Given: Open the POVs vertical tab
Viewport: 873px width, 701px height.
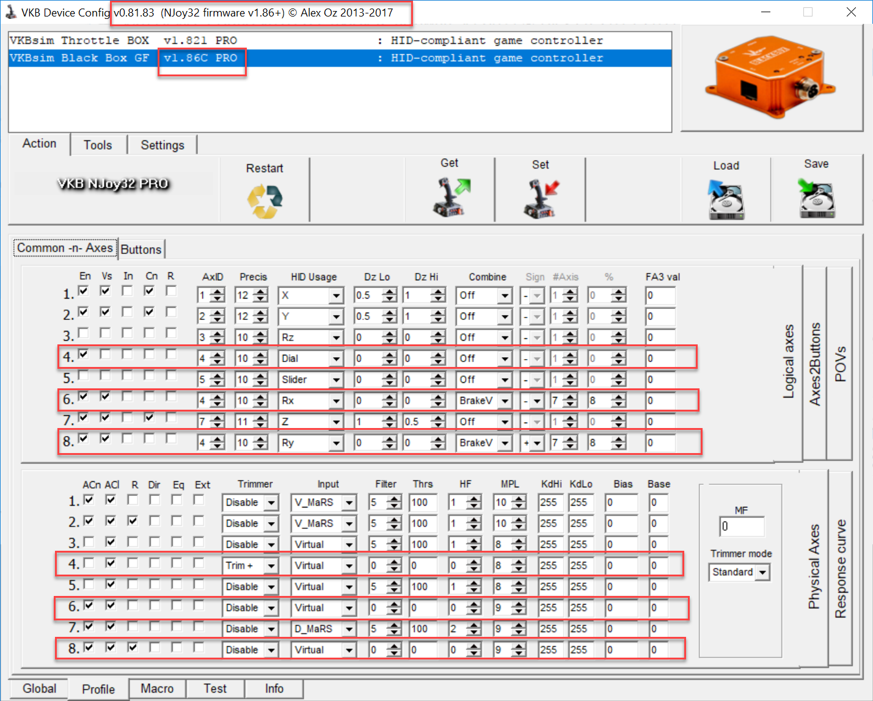Looking at the screenshot, I should (x=840, y=364).
